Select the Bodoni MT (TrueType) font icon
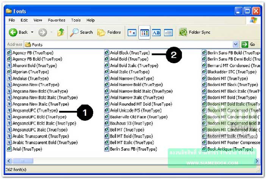This screenshot has height=179, width=266. pos(204,78)
